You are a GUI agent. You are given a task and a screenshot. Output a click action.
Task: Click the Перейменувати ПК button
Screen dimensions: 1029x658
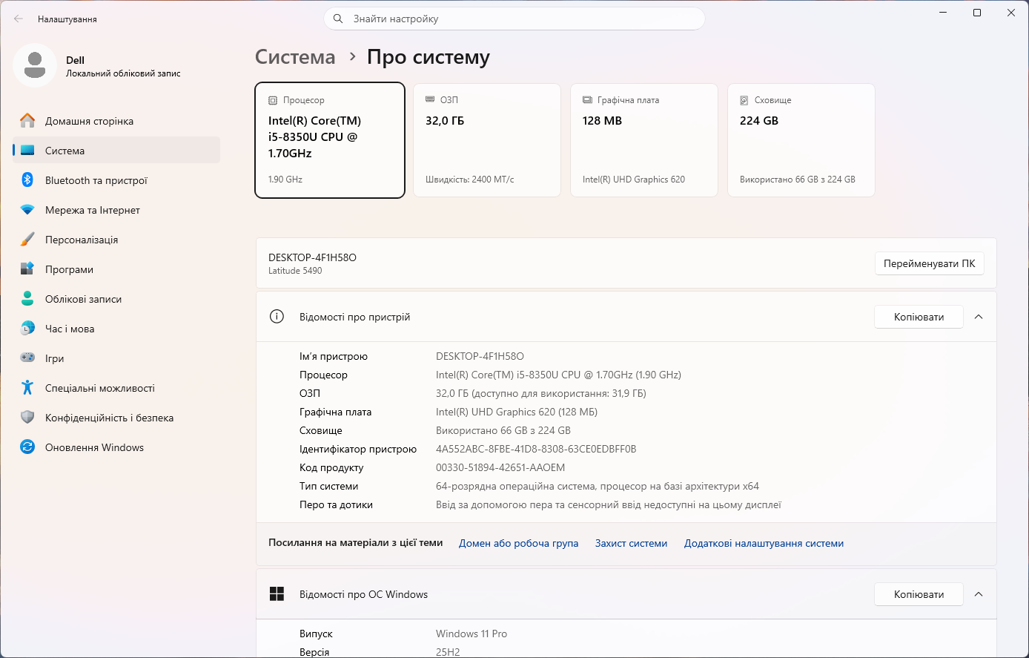point(930,263)
